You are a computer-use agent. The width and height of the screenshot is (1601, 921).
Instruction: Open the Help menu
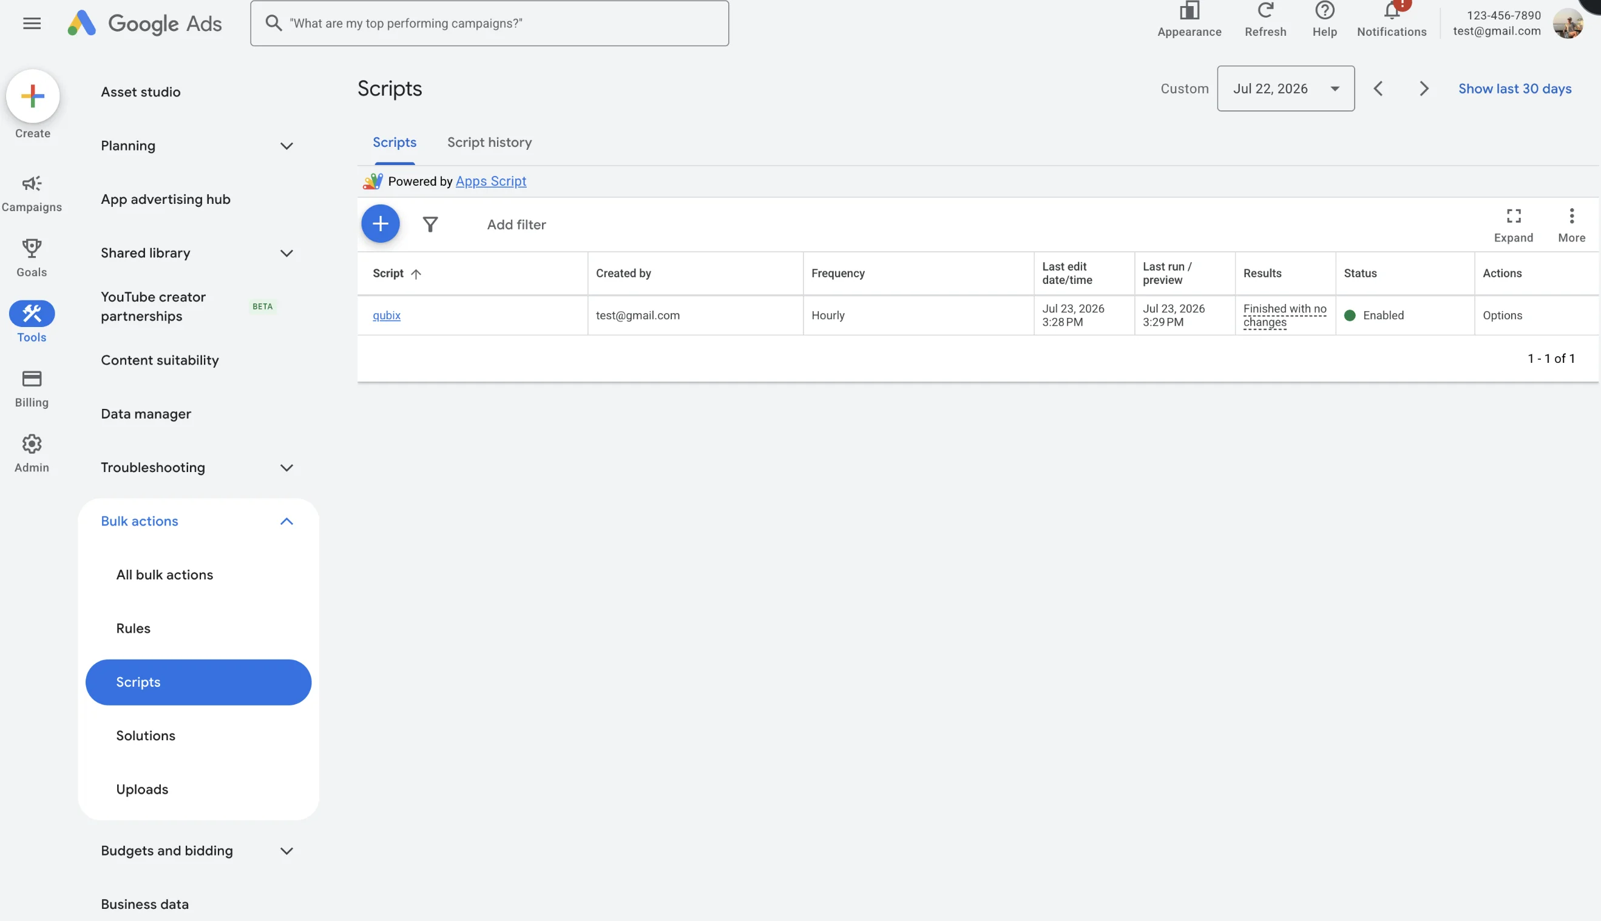[x=1325, y=19]
